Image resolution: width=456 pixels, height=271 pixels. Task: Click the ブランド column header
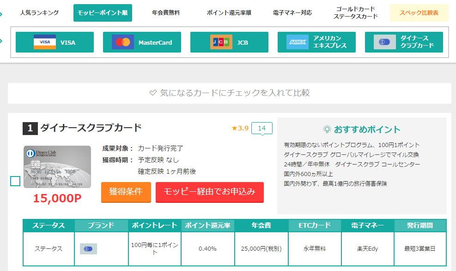[x=101, y=225]
